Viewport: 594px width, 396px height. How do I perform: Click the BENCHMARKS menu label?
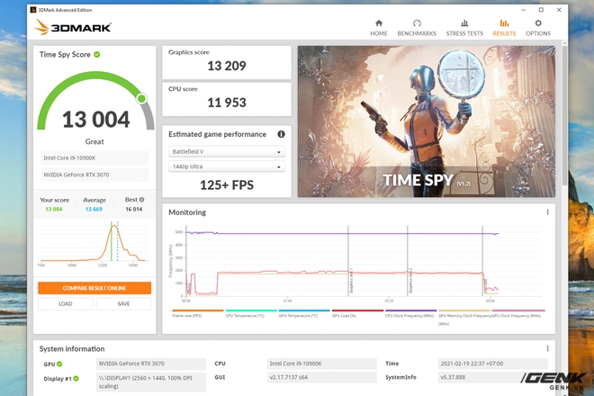(x=417, y=33)
